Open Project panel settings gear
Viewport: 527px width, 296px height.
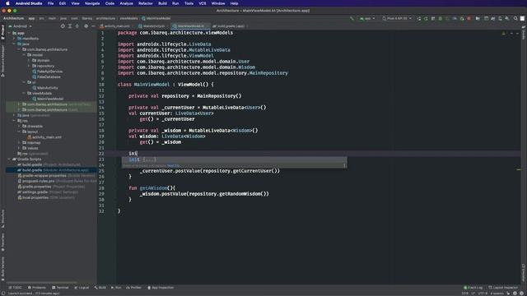(86, 25)
